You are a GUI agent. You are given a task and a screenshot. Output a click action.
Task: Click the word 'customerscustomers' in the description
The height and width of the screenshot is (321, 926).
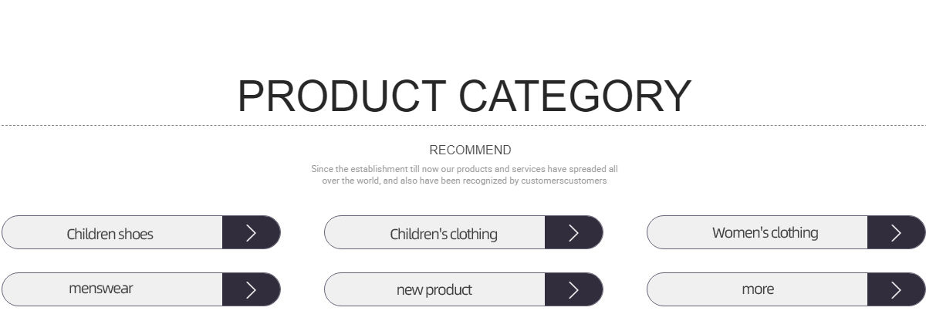[564, 181]
